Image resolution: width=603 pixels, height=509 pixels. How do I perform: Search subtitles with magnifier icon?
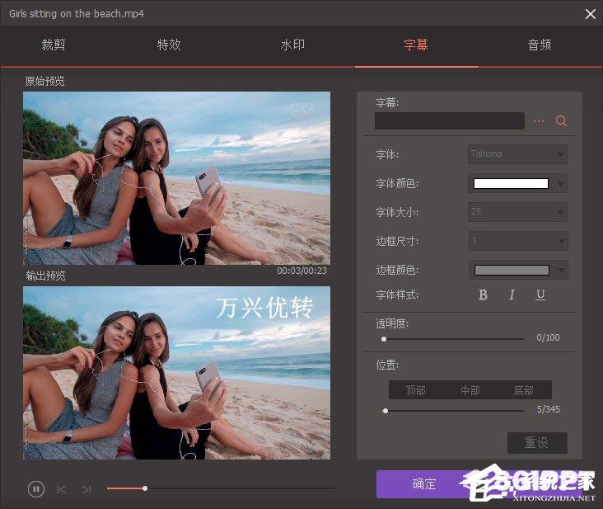pyautogui.click(x=561, y=121)
